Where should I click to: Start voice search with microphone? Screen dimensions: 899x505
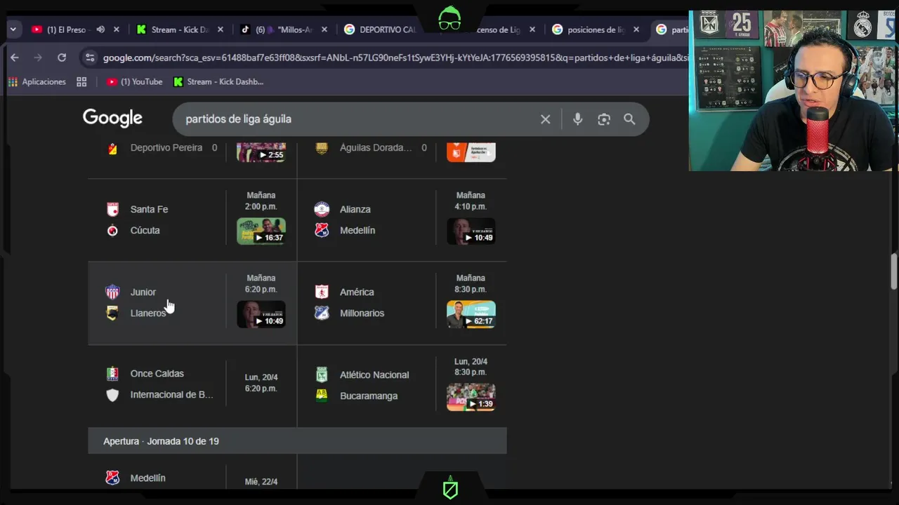tap(577, 119)
